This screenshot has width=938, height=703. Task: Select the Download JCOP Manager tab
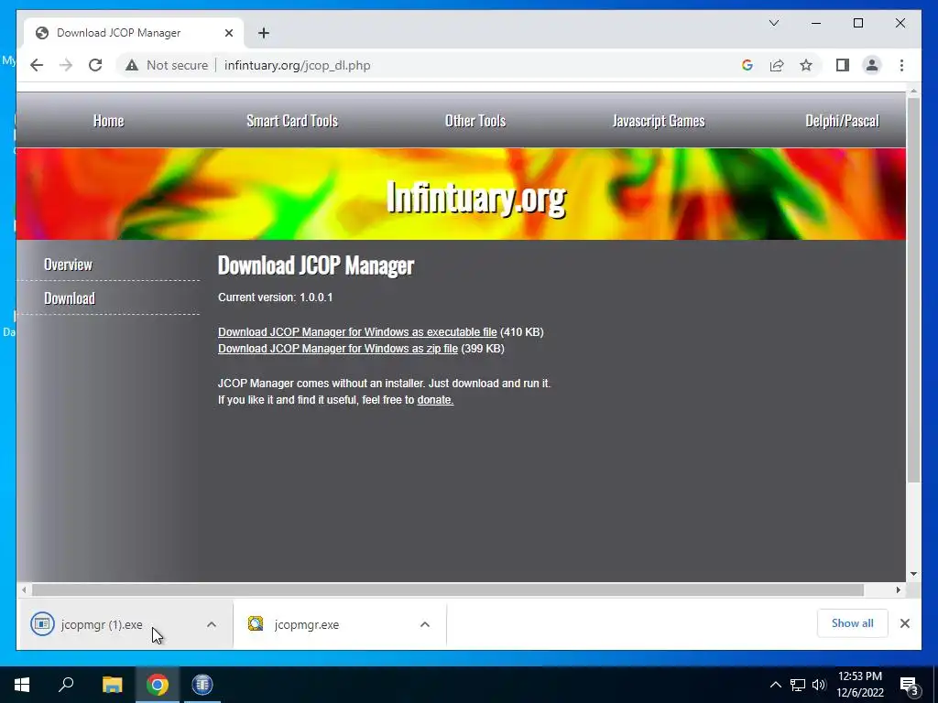(x=134, y=33)
